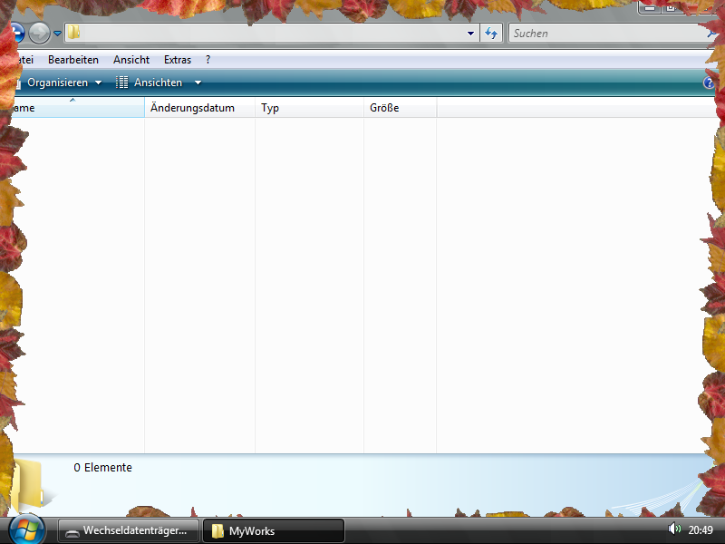Open the Extras menu

[x=178, y=60]
